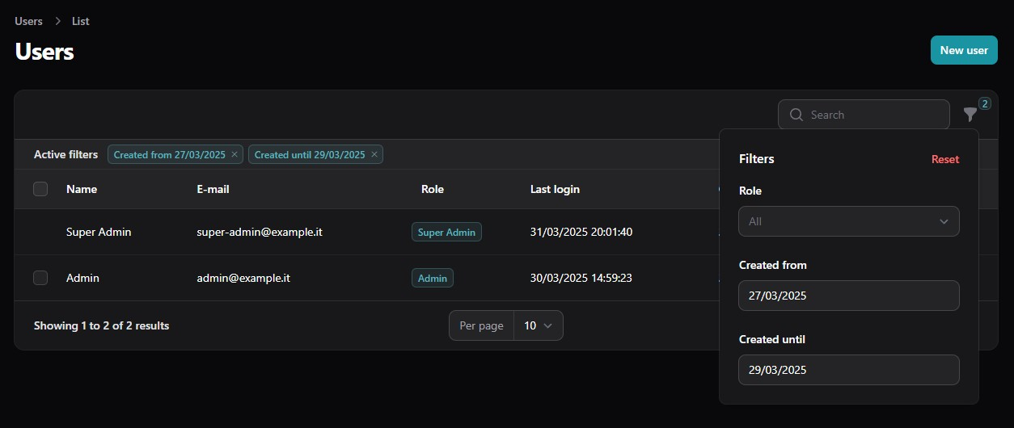Go to Users breadcrumb link

pos(28,22)
